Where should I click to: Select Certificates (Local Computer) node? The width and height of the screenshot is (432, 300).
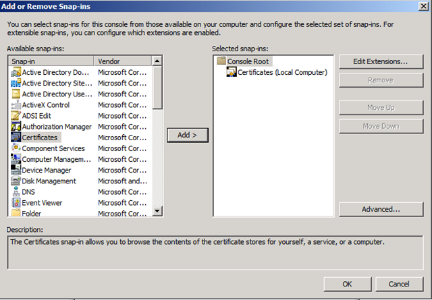282,72
